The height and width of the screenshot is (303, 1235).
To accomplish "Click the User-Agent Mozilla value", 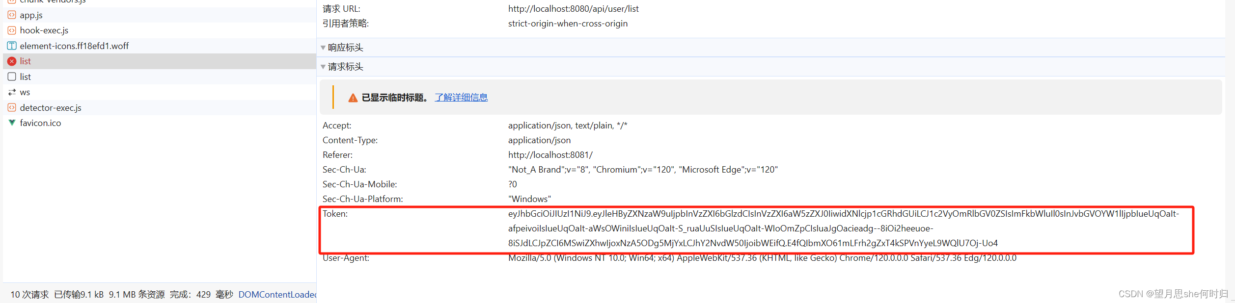I will tap(762, 258).
